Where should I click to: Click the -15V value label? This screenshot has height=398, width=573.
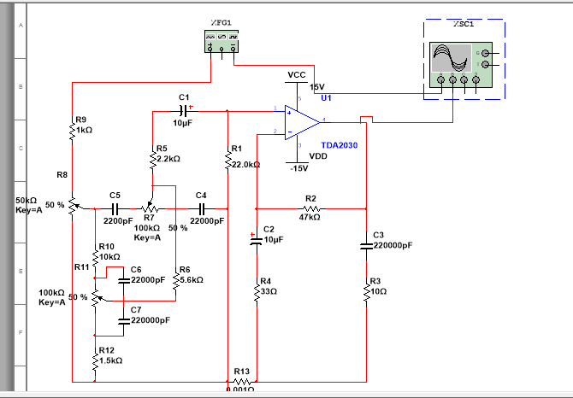(299, 168)
